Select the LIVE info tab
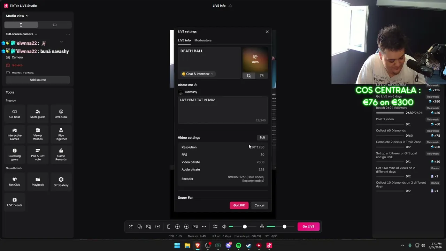Viewport: 446px width, 251px height. click(x=184, y=40)
